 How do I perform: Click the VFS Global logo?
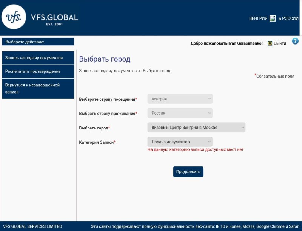point(40,17)
